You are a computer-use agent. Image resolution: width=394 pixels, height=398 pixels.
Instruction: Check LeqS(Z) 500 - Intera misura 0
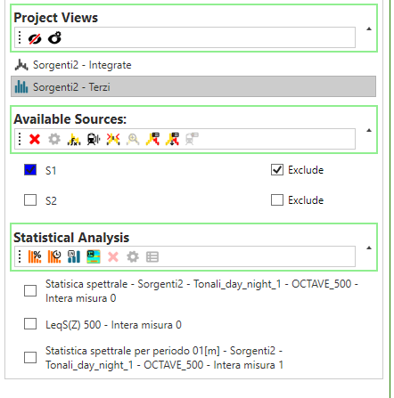point(30,324)
